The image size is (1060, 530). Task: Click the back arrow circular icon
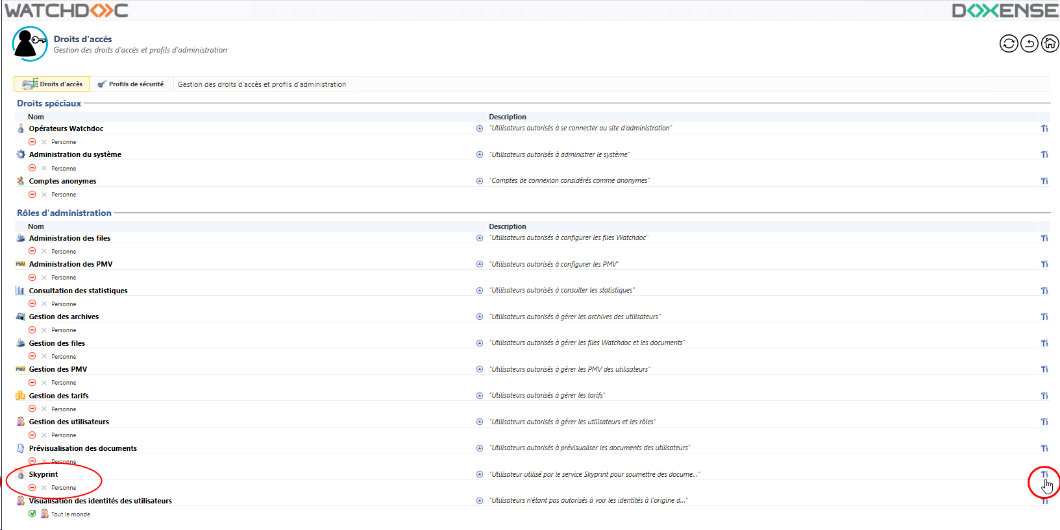click(1029, 43)
